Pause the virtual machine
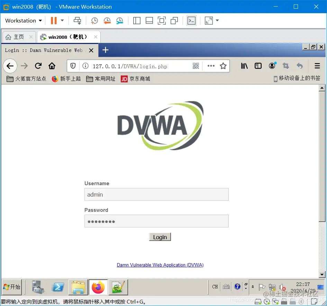The width and height of the screenshot is (327, 306). coord(54,20)
